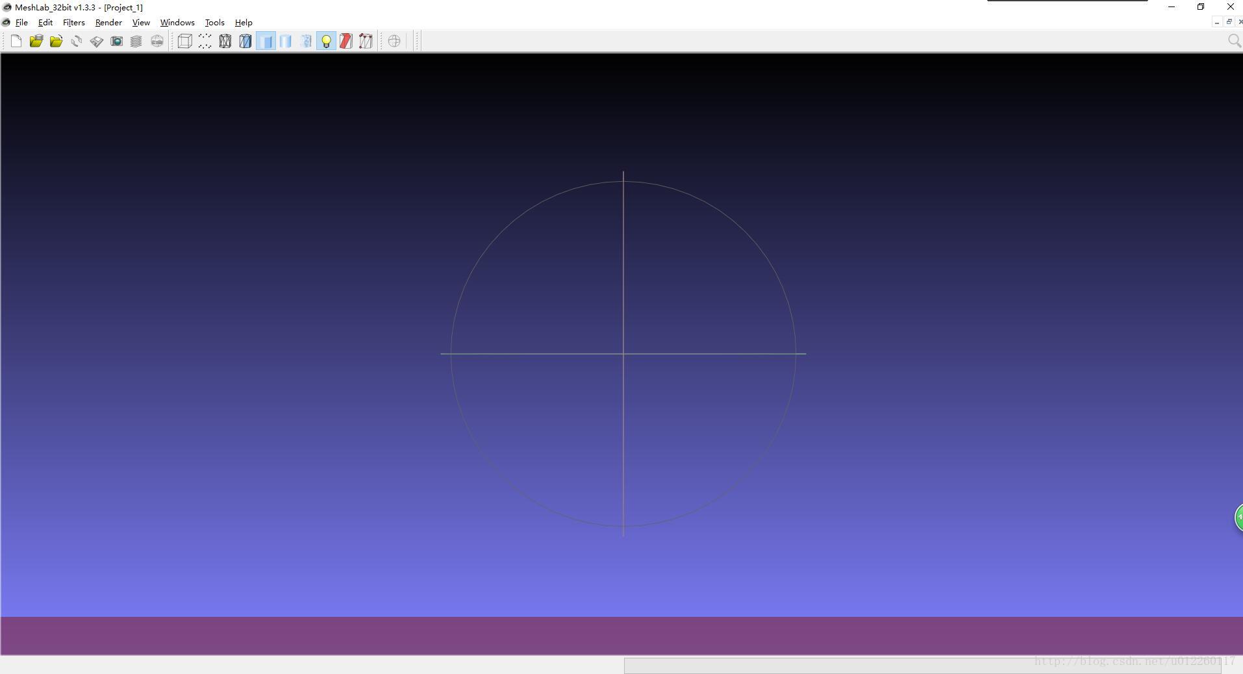Reload the current mesh
Image resolution: width=1243 pixels, height=674 pixels.
pyautogui.click(x=76, y=42)
